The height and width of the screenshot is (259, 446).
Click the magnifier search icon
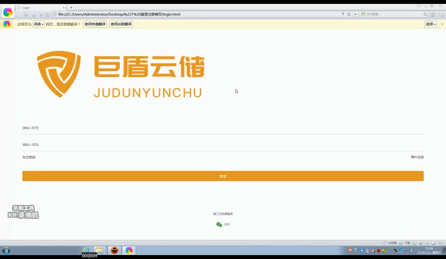click(x=425, y=14)
